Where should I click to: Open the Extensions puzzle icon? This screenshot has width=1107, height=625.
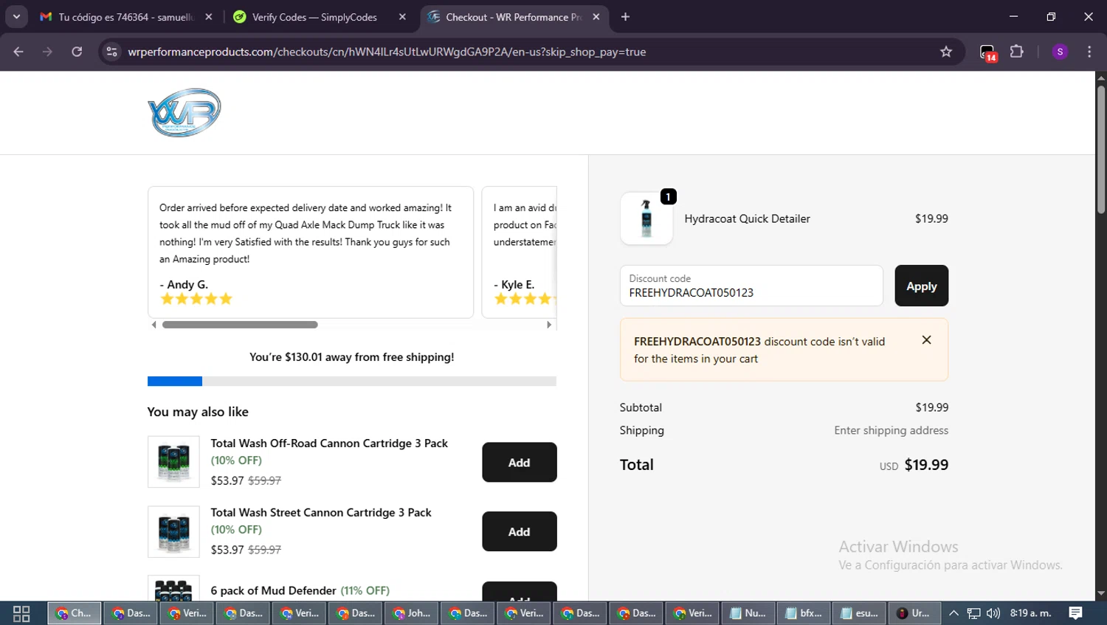1017,52
